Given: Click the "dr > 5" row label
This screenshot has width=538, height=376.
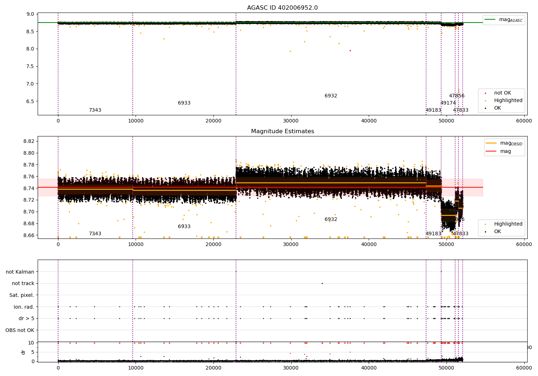Looking at the screenshot, I should pyautogui.click(x=27, y=318).
